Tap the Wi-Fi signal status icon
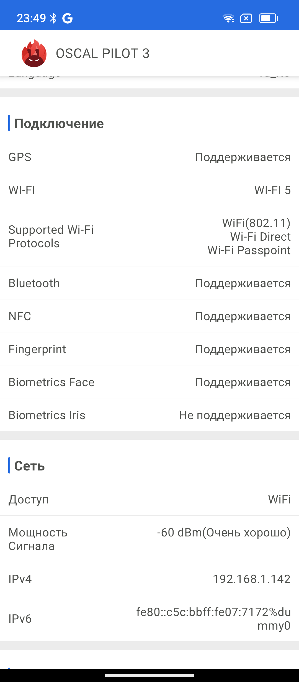Viewport: 299px width, 682px height. 228,18
